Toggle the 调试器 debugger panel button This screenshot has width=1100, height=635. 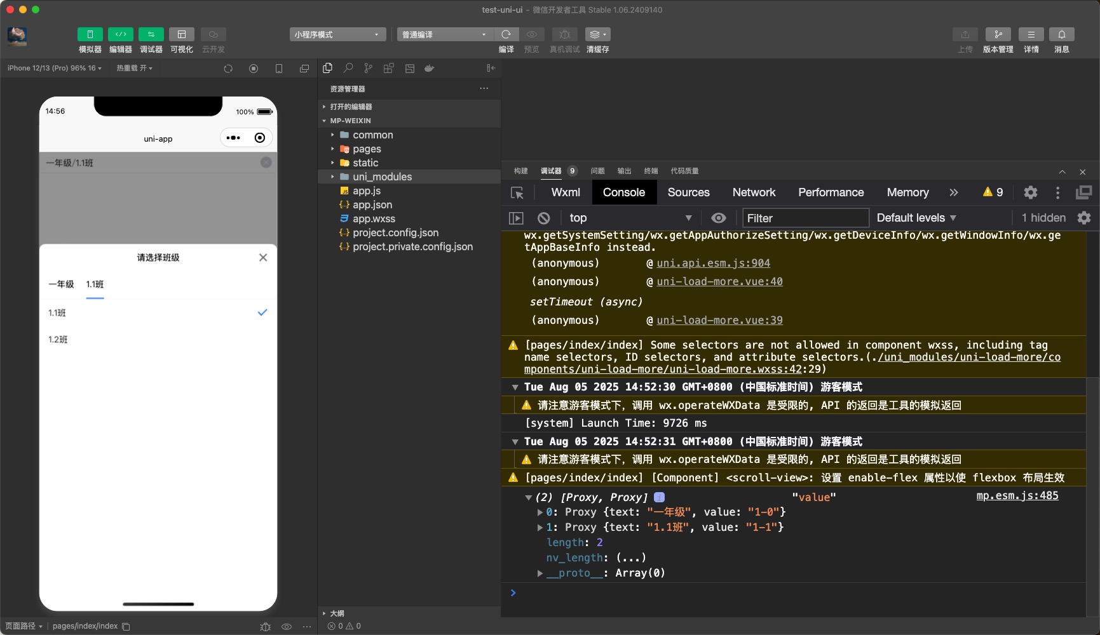click(x=151, y=34)
